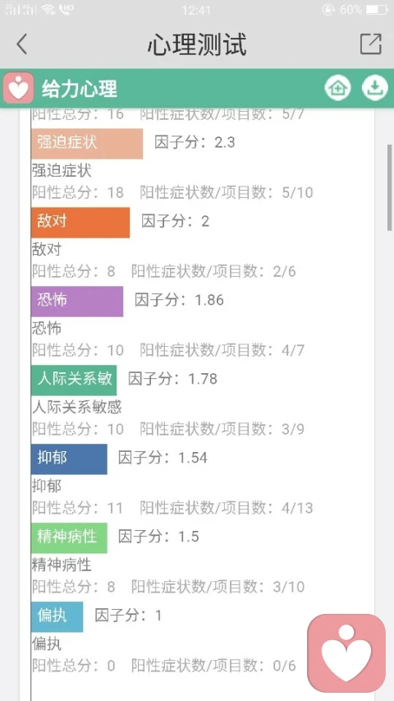394x701 pixels.
Task: Select the green 人际关系敏 bar
Action: (74, 380)
